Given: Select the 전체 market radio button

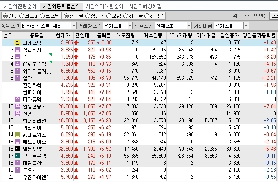Looking at the screenshot, I should (x=5, y=16).
